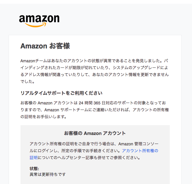Click the text '24 時間 365 日対応'
This screenshot has width=192, height=184.
coord(94,103)
